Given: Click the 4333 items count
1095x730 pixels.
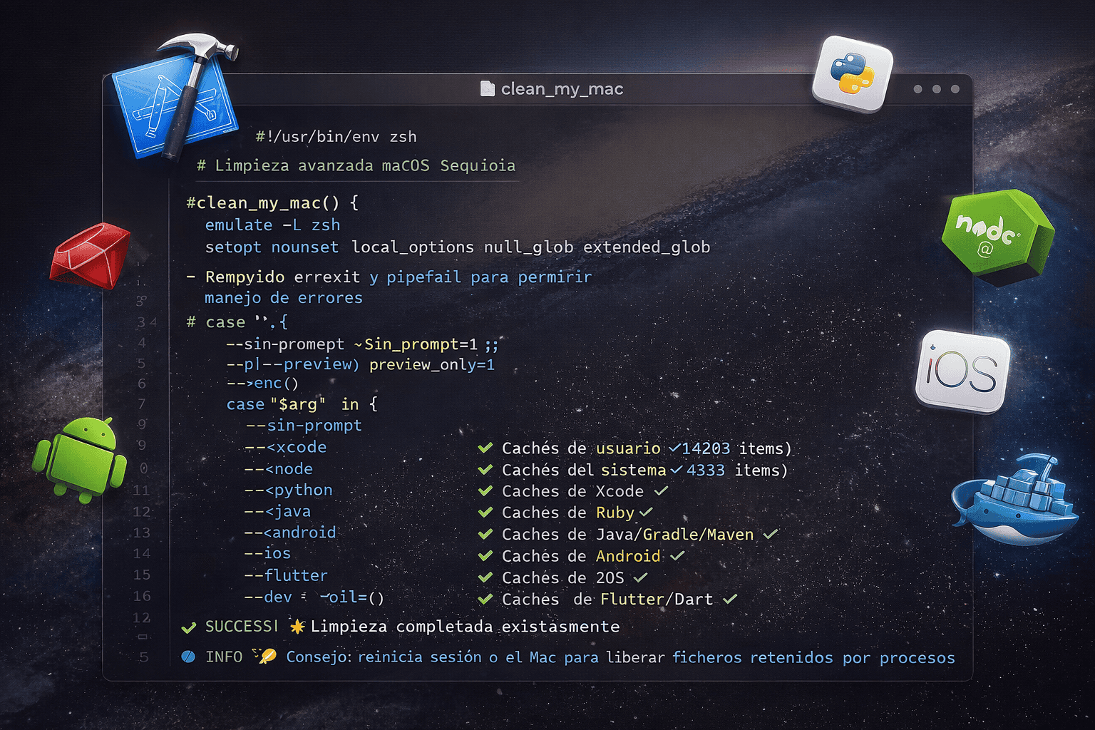Looking at the screenshot, I should click(737, 471).
